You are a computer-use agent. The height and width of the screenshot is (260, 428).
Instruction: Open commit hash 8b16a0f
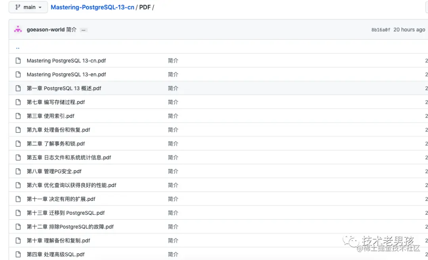[380, 30]
